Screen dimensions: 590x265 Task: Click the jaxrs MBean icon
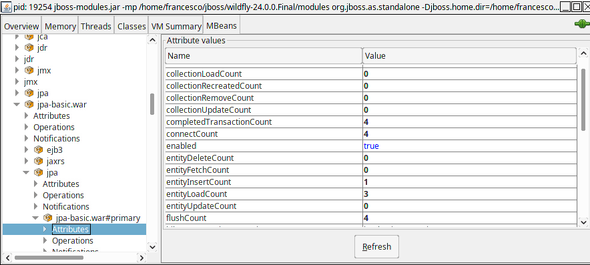pyautogui.click(x=39, y=161)
